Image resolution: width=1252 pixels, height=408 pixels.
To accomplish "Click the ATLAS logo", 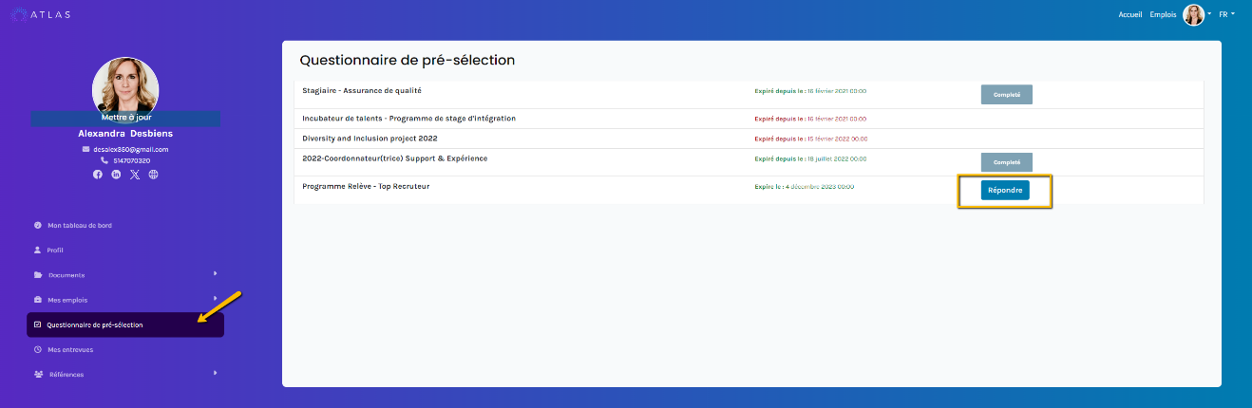I will point(40,14).
